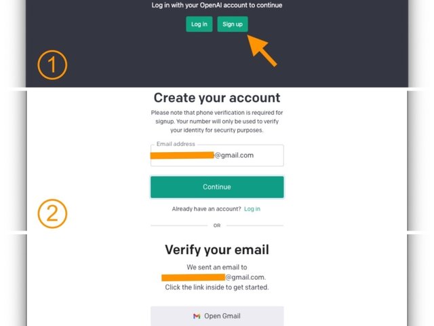This screenshot has height=326, width=434.
Task: Open Gmail using the Open Gmail button
Action: pos(217,316)
